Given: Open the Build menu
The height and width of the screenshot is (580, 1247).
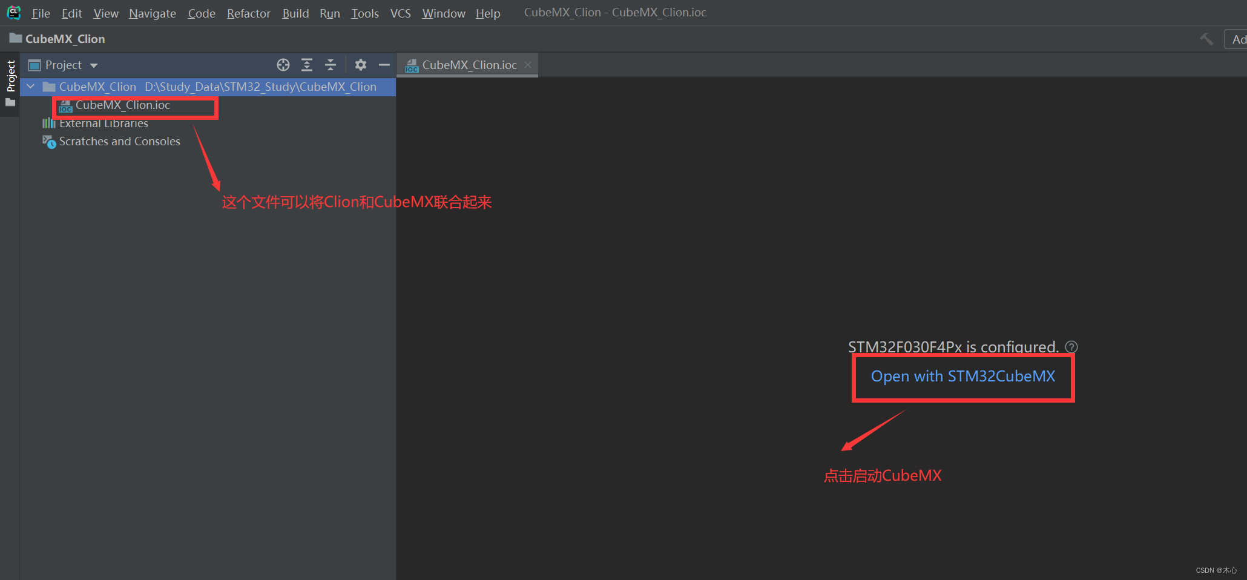Looking at the screenshot, I should click(295, 13).
